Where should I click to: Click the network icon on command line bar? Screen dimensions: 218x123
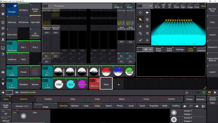187,92
